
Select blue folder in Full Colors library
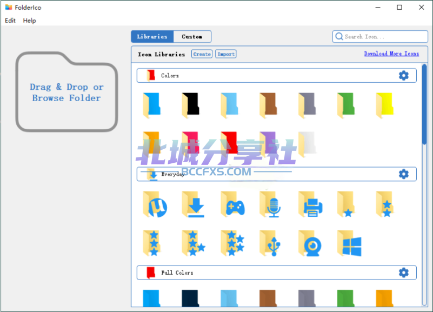[x=151, y=298]
